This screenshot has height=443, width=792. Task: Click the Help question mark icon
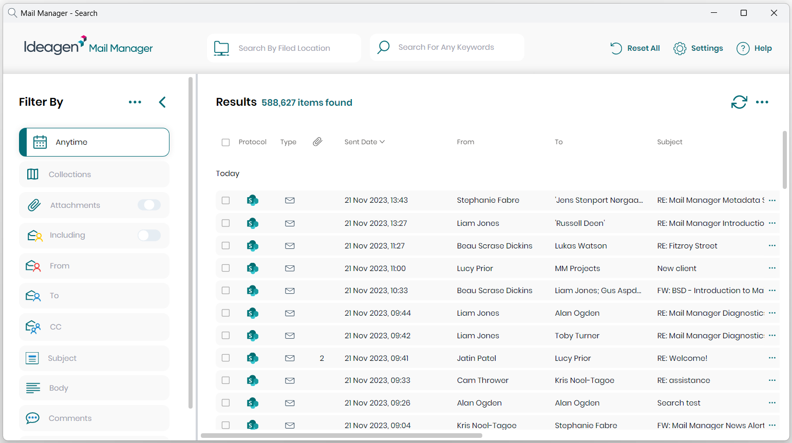(x=743, y=48)
